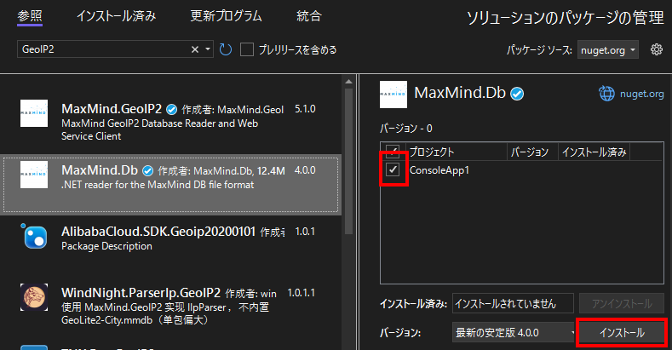Select the MaxMind.Db package in results
Screen dimensions: 672x350
[170, 184]
